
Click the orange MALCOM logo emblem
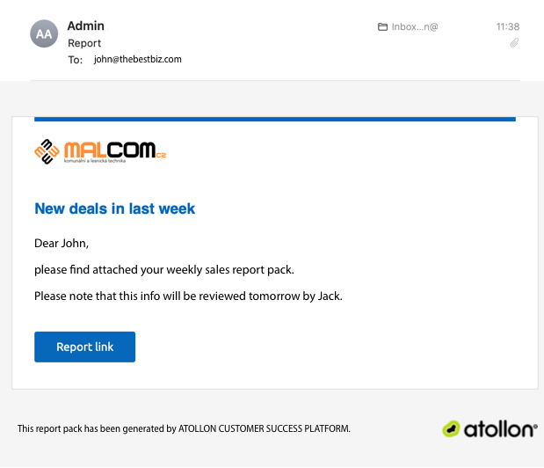[x=47, y=152]
